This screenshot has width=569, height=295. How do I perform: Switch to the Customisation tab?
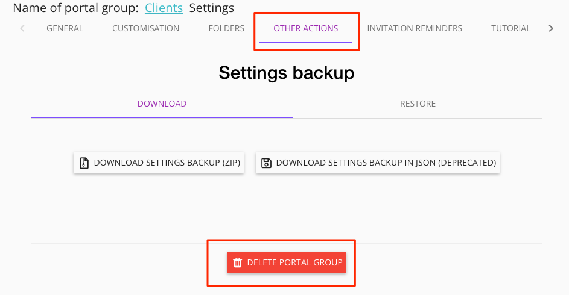tap(145, 28)
